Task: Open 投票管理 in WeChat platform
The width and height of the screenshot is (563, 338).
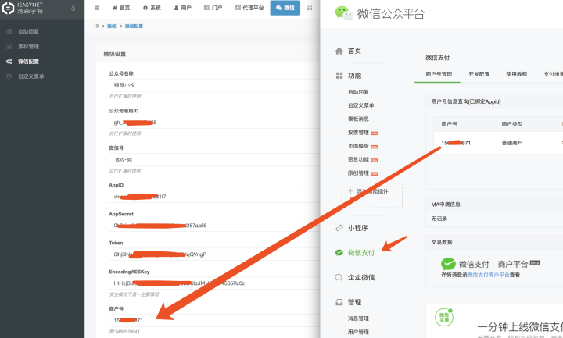Action: pos(358,133)
